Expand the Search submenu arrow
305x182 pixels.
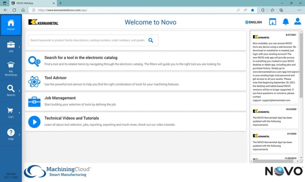tap(19, 91)
